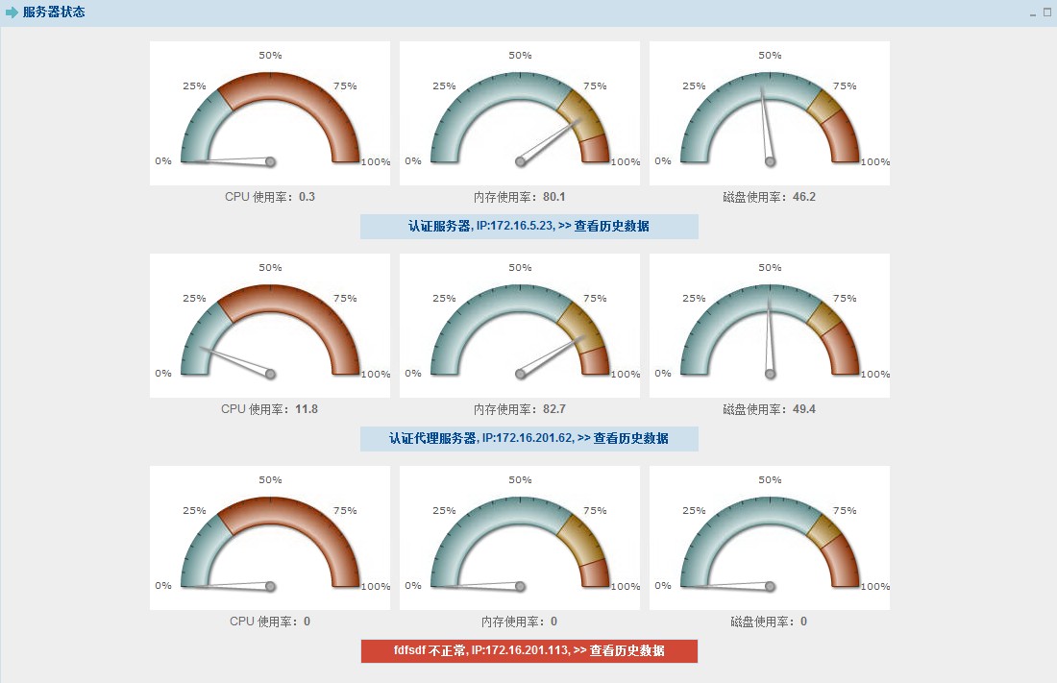Select the memory gauge reading 82.7
Screen dimensions: 1057x683
pyautogui.click(x=520, y=326)
